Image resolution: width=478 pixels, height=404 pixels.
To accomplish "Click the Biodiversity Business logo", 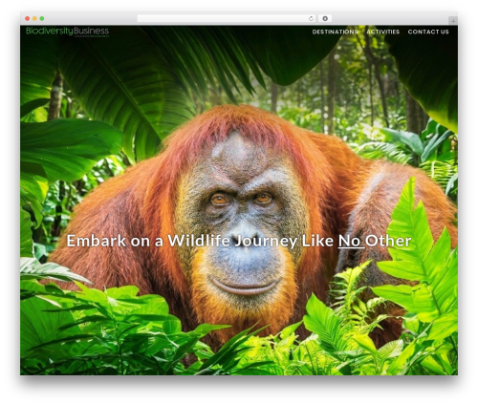I will [x=68, y=32].
